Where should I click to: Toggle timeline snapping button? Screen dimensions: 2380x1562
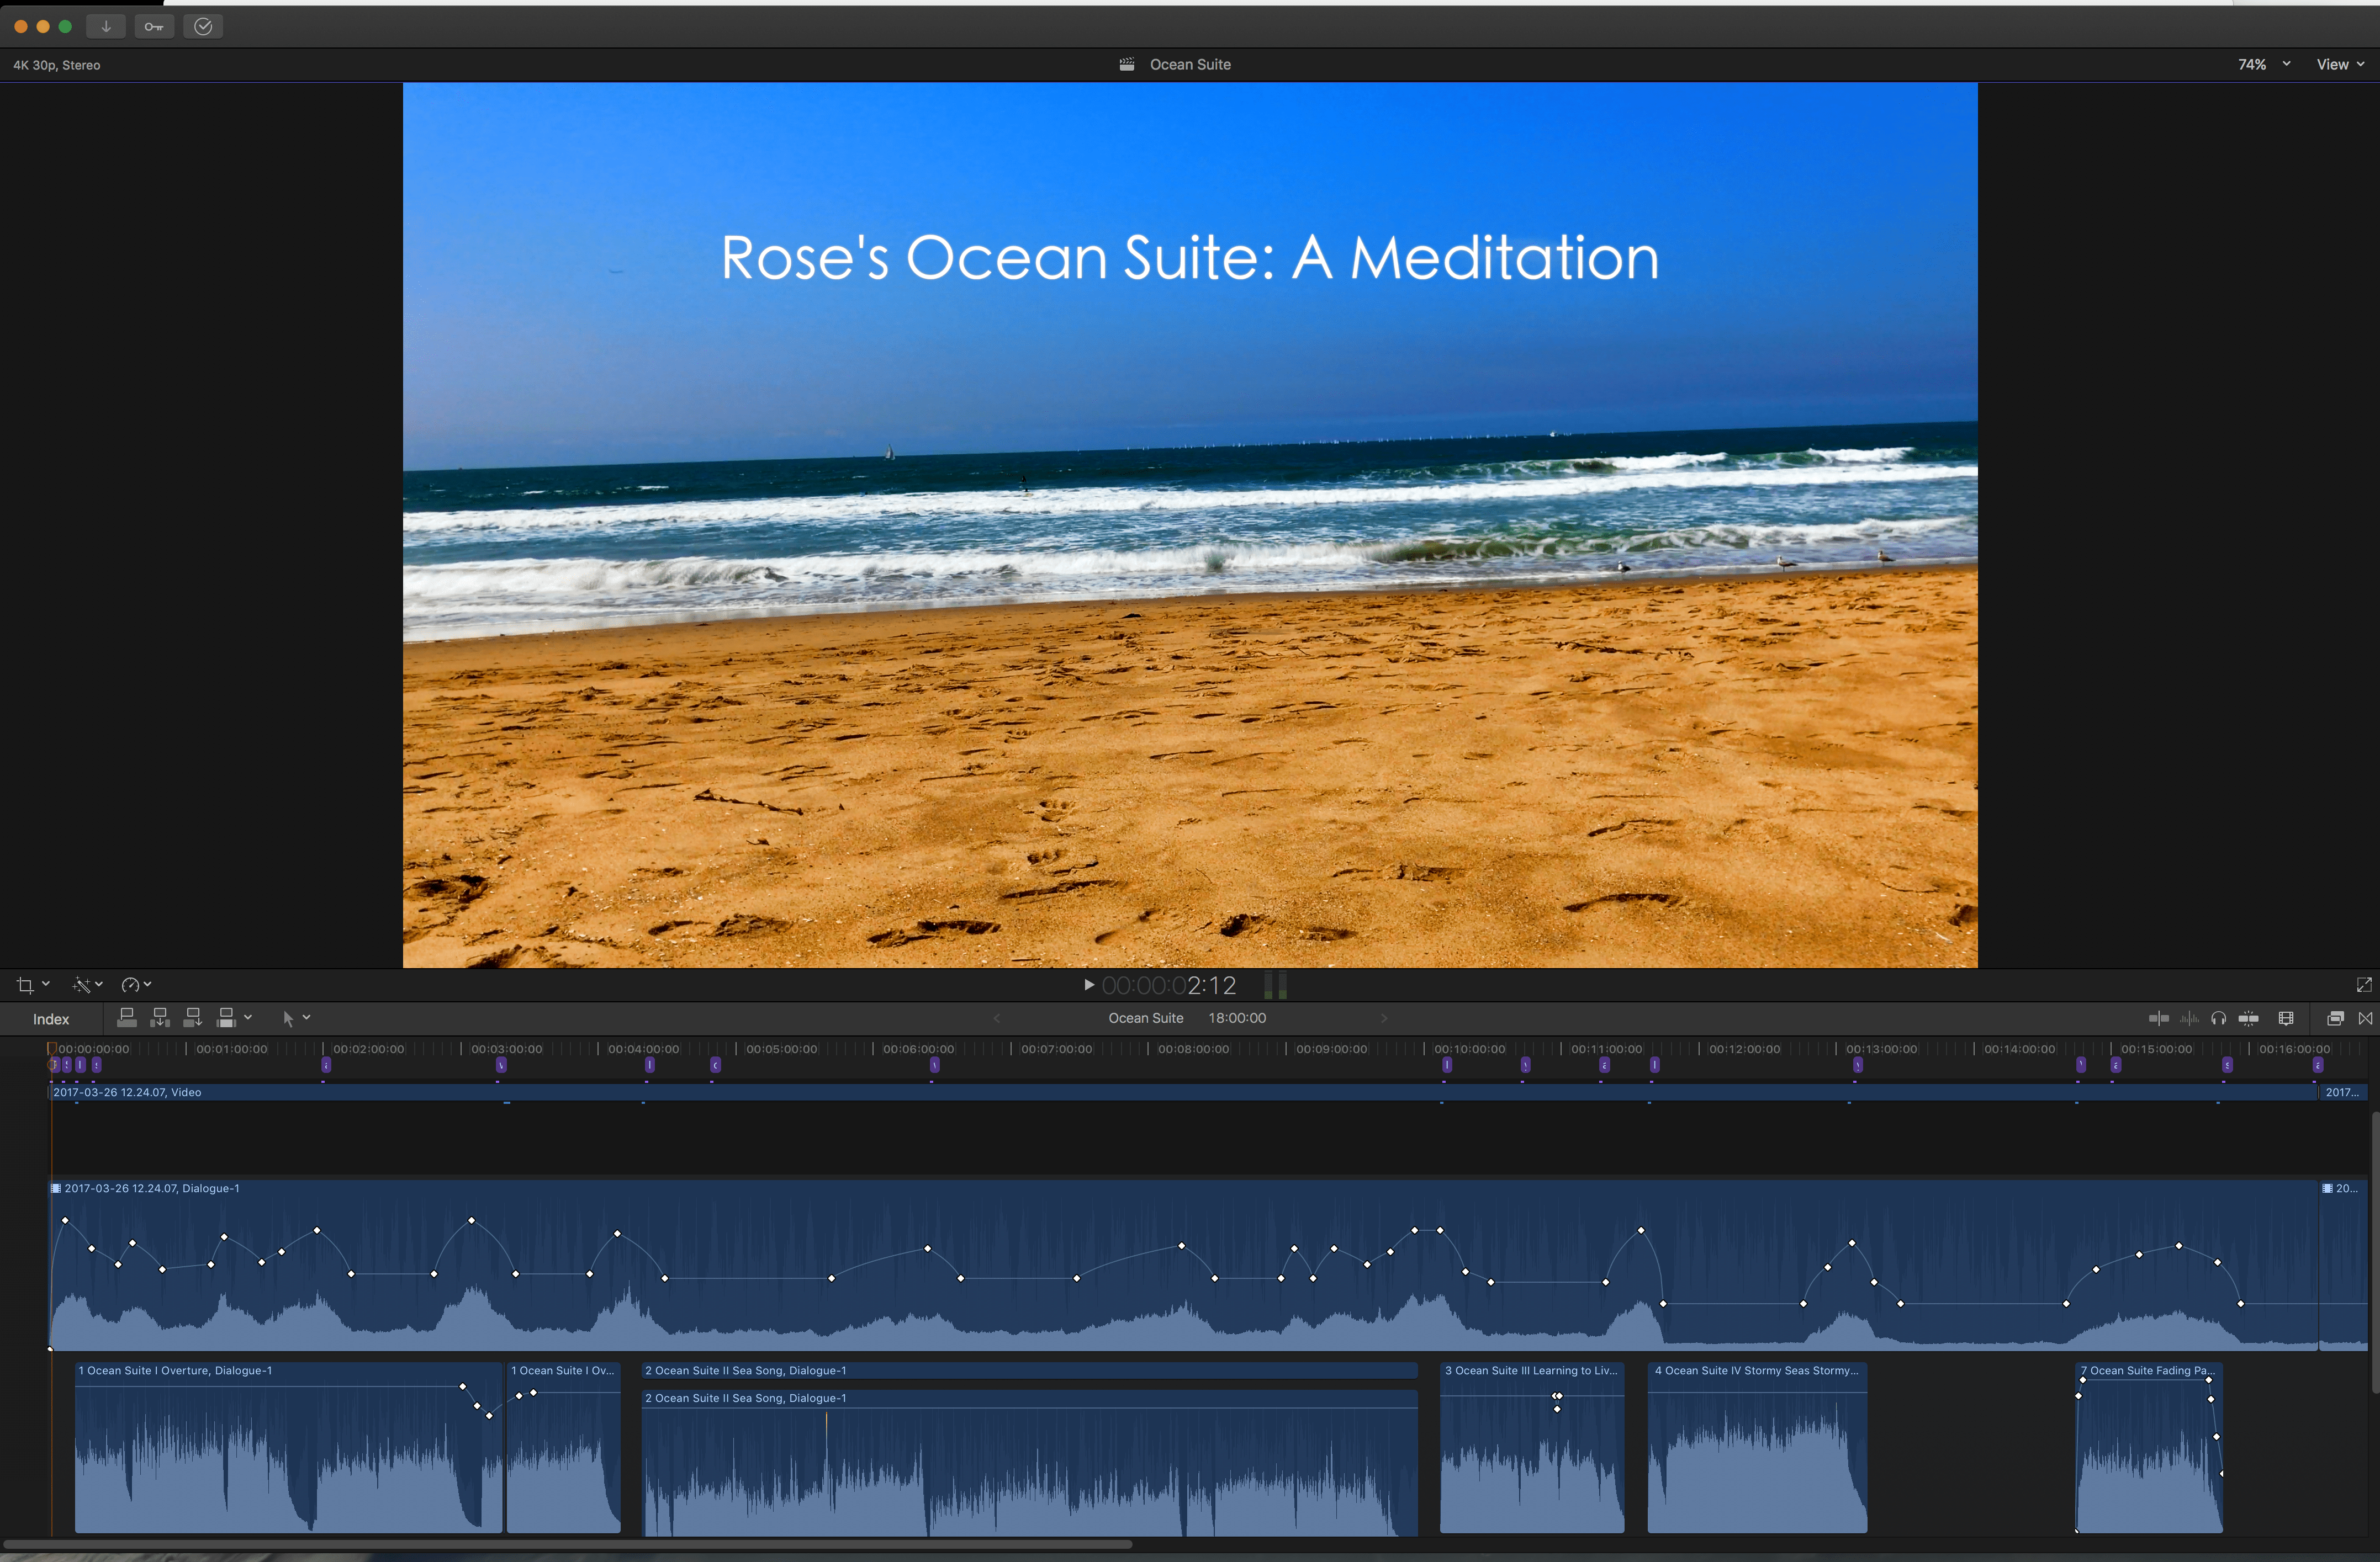click(x=2249, y=1018)
